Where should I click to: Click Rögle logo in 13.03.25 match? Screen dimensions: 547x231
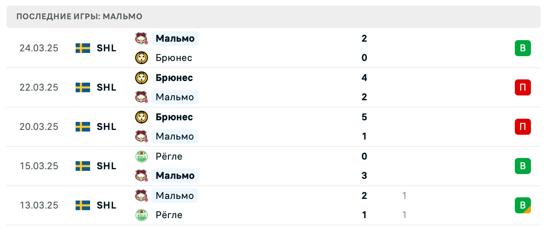[142, 215]
